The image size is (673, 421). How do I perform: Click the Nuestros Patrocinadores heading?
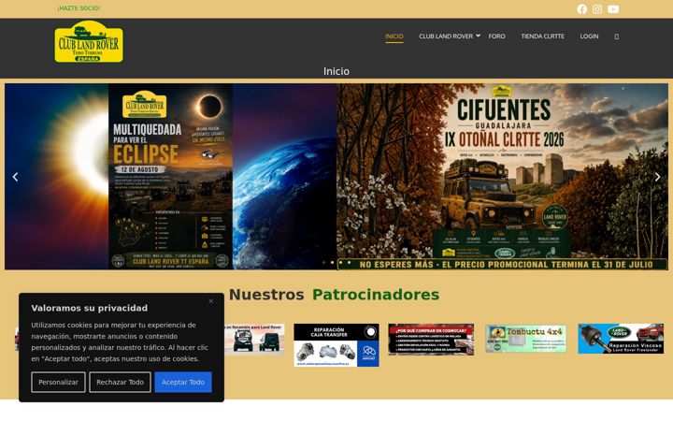(x=334, y=295)
